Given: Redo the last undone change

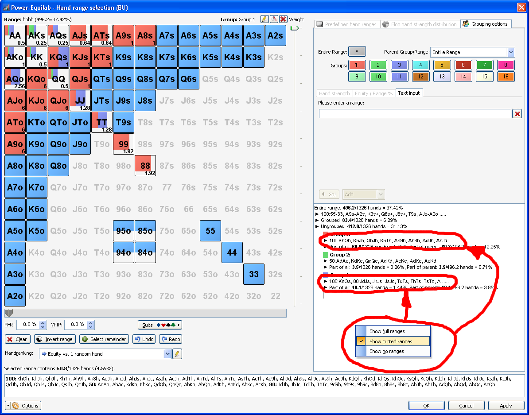Looking at the screenshot, I should (171, 339).
